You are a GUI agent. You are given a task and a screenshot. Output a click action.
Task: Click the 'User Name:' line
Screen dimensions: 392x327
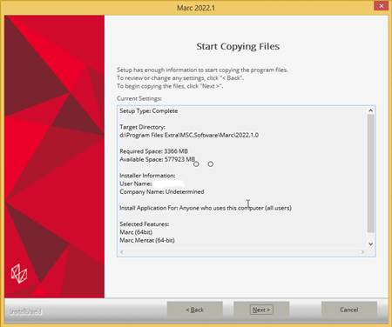[x=152, y=184]
